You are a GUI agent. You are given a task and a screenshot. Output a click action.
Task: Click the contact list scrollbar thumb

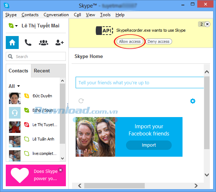pyautogui.click(x=62, y=114)
